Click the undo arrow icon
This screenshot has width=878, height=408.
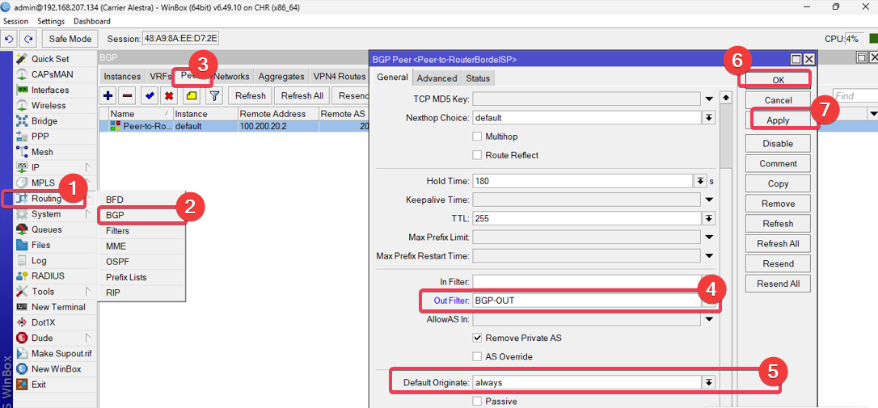tap(10, 39)
